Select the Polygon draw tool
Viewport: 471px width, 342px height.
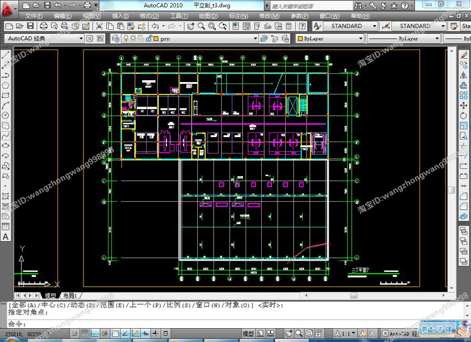pyautogui.click(x=6, y=85)
